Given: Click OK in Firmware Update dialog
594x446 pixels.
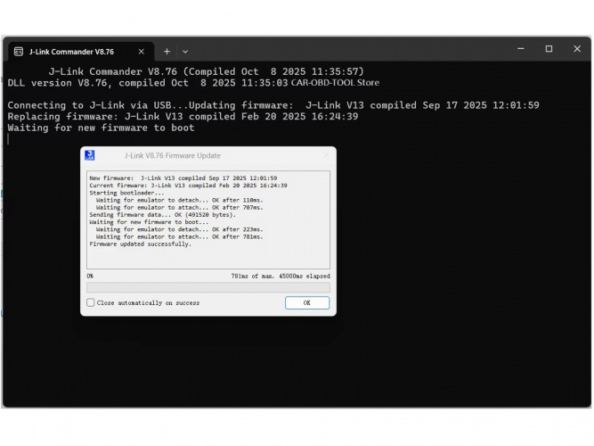Looking at the screenshot, I should (x=307, y=302).
